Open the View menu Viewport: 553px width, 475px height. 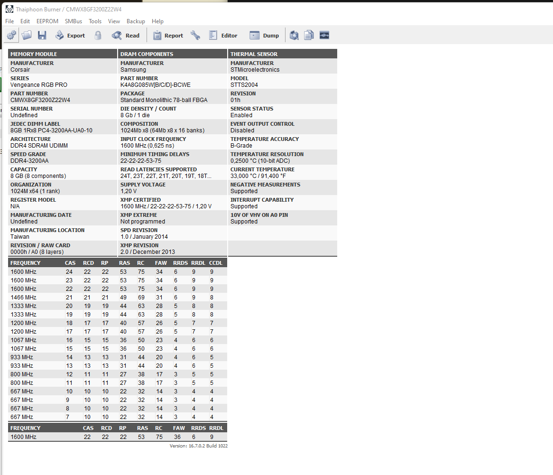click(114, 21)
